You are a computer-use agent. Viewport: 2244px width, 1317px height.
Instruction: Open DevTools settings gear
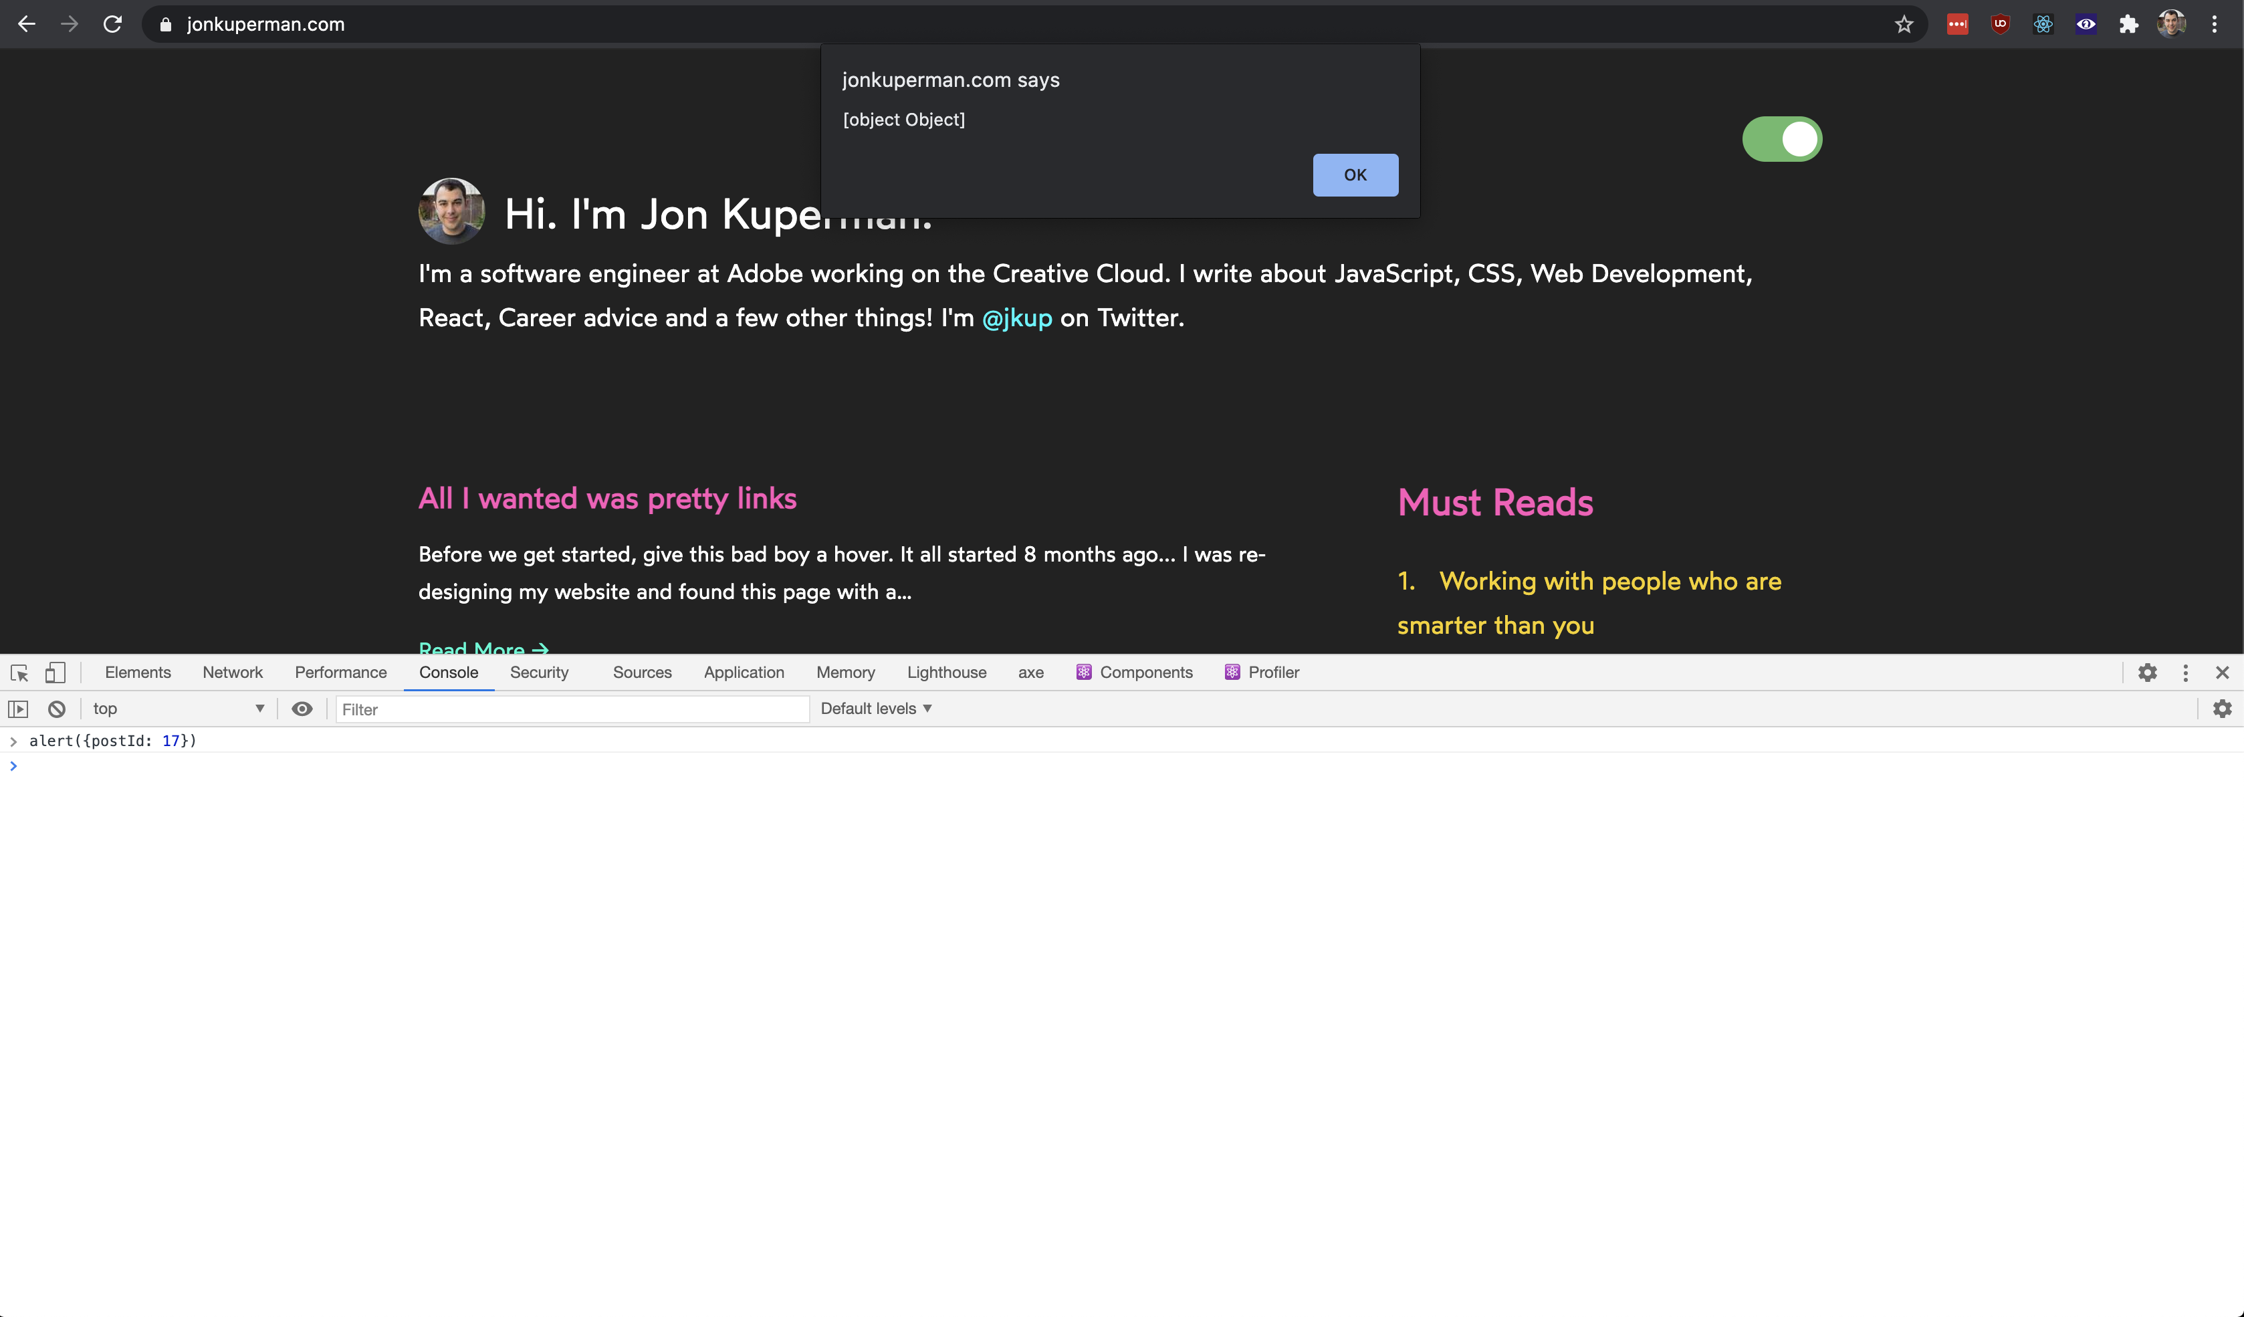pos(2148,673)
